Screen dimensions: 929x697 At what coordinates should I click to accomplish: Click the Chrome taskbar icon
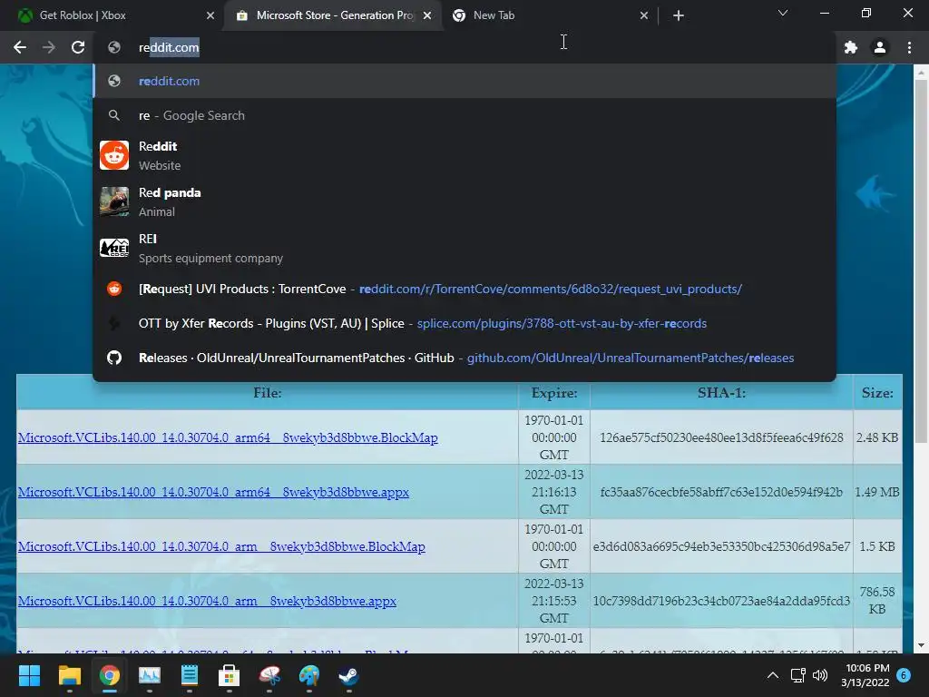110,675
